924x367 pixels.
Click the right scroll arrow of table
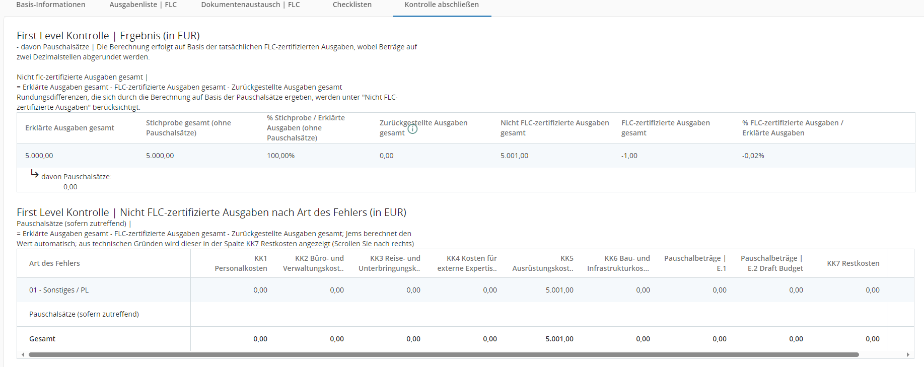907,354
